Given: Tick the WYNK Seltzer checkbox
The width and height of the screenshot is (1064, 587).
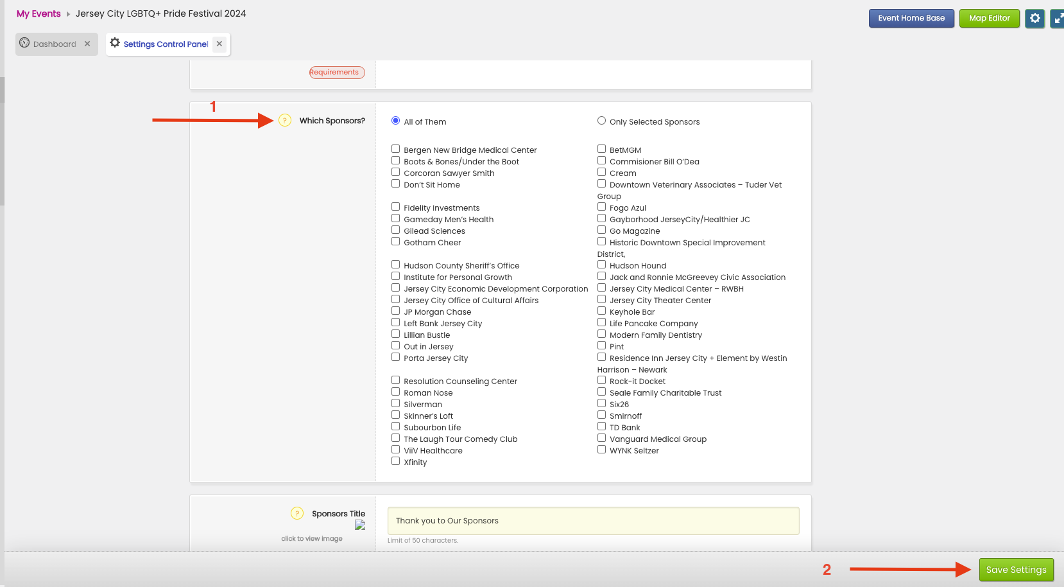Looking at the screenshot, I should click(601, 450).
